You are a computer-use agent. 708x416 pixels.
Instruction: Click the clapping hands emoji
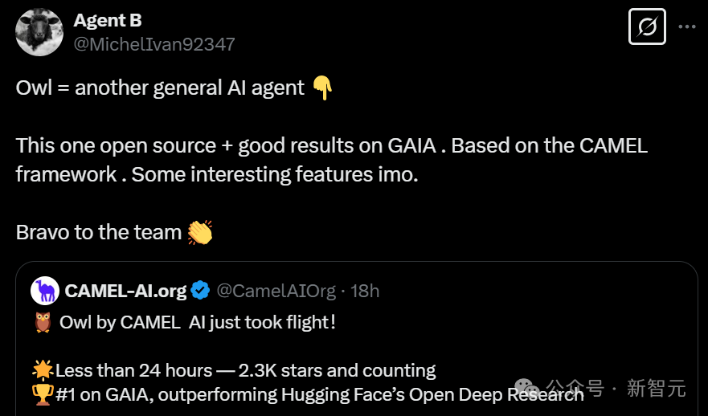(x=200, y=232)
